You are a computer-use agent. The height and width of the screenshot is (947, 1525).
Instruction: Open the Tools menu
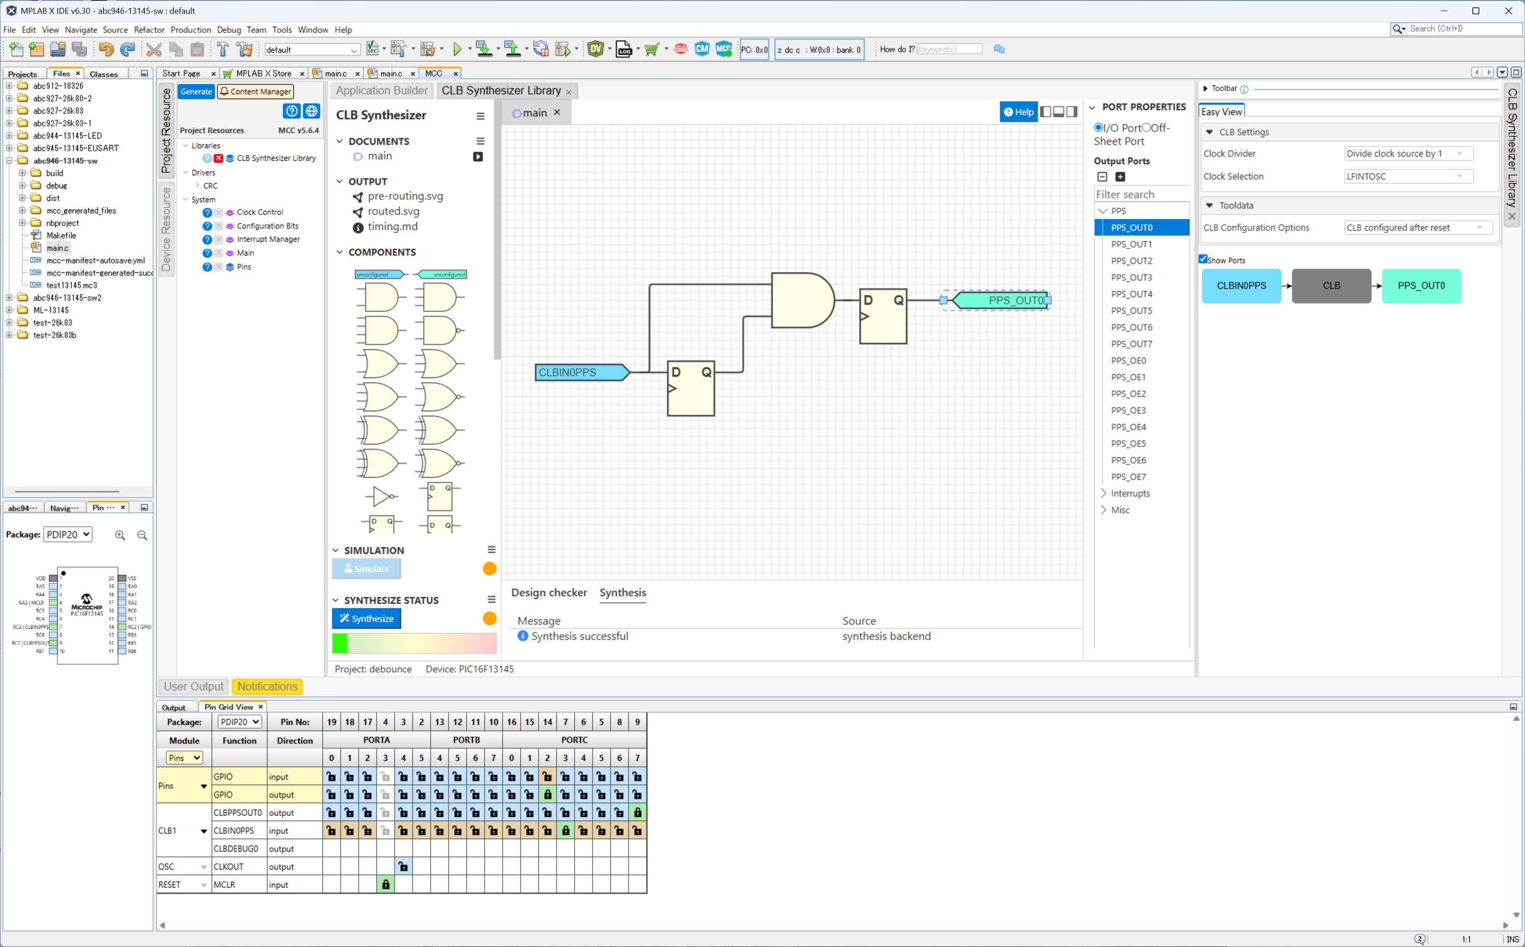282,30
